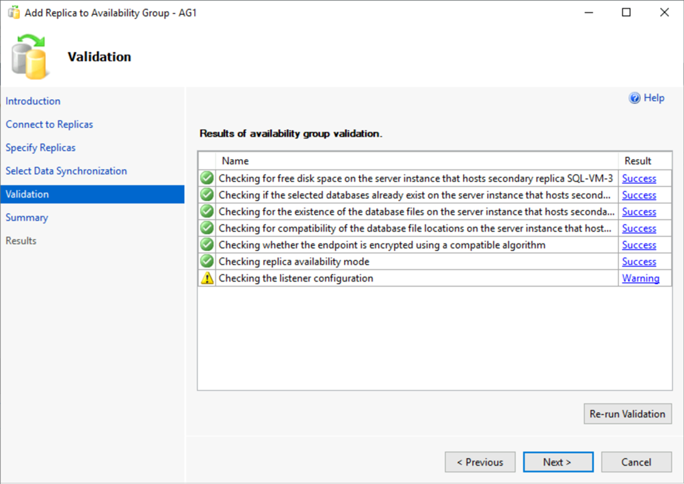The image size is (684, 484).
Task: Click the Help icon
Action: (x=635, y=98)
